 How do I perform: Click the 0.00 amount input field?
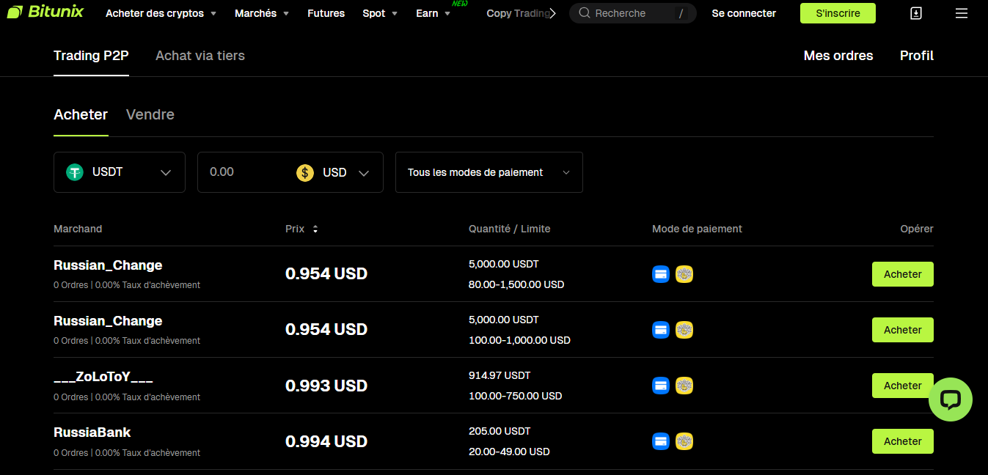tap(242, 172)
